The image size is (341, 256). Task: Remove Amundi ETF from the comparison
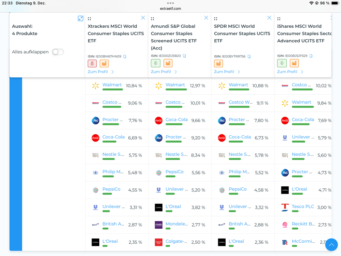coord(206,18)
